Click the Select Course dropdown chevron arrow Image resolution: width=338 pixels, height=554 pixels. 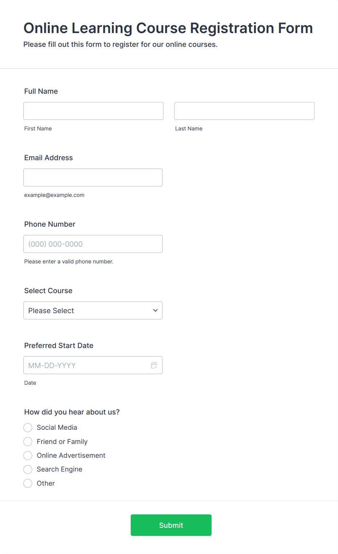(155, 311)
